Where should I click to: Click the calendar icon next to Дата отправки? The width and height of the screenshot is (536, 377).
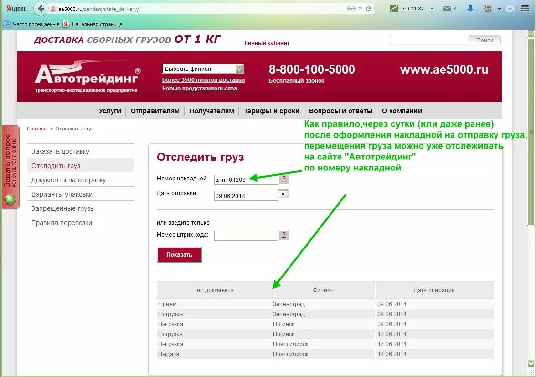tap(283, 194)
